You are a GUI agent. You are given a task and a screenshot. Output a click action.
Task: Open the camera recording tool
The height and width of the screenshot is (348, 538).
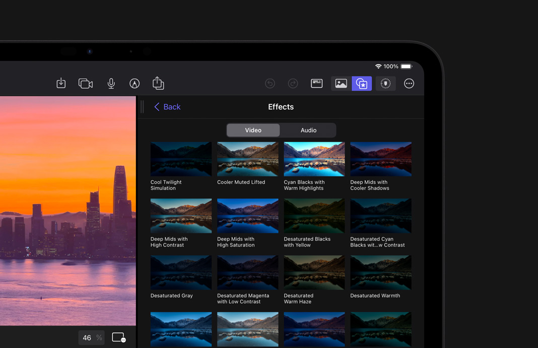tap(85, 83)
